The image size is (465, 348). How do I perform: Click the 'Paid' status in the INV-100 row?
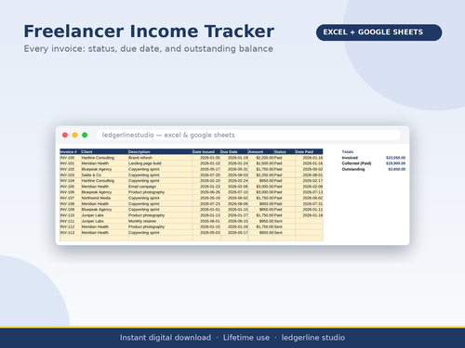(x=285, y=158)
